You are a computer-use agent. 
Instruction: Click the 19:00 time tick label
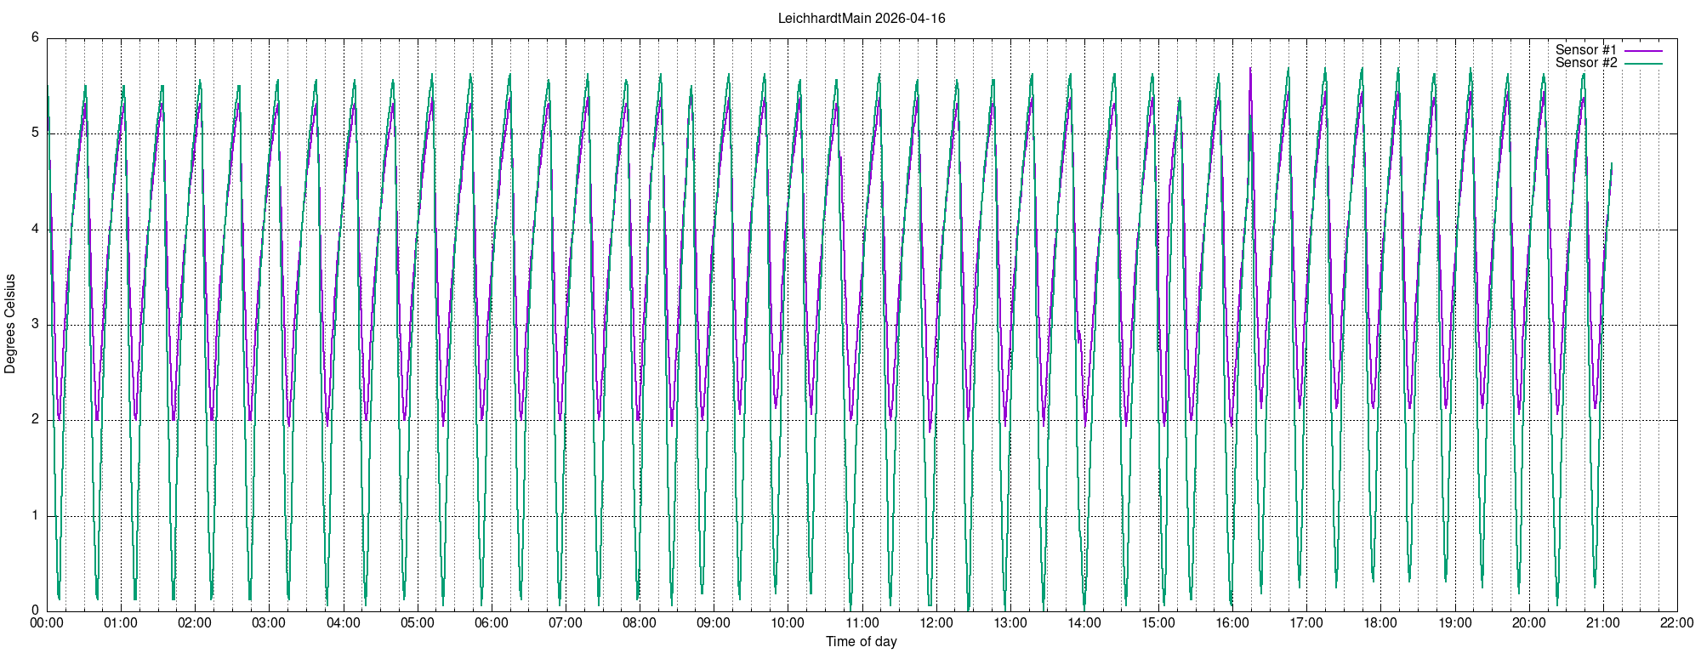point(1455,622)
